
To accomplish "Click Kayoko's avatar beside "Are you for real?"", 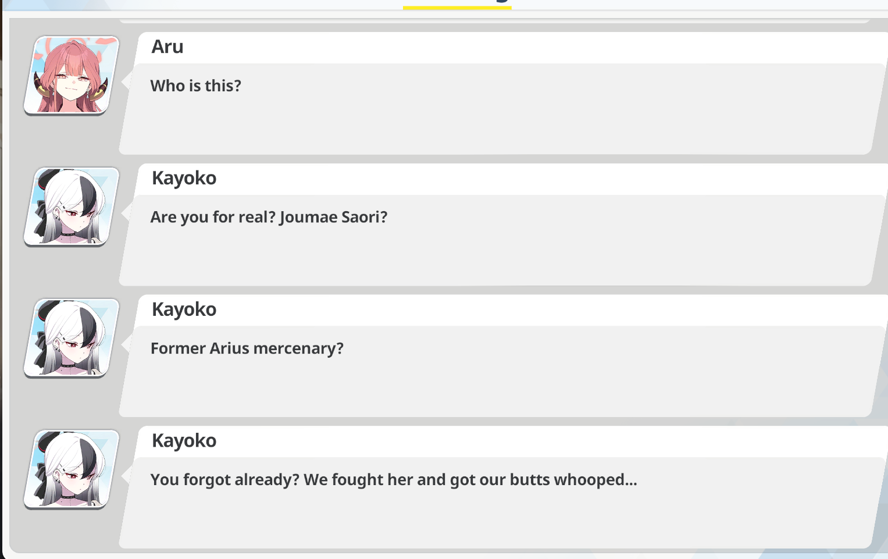I will [72, 207].
